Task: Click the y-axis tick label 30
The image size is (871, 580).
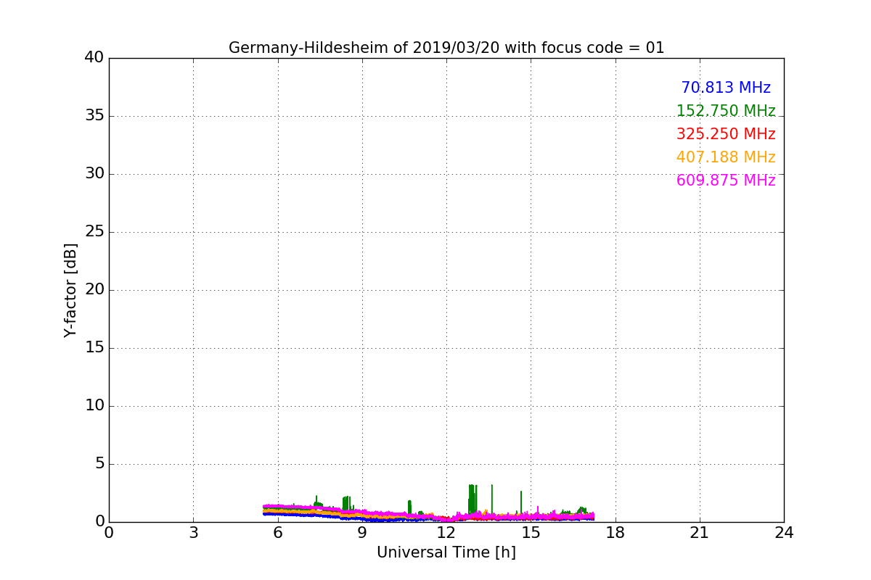Action: point(94,173)
